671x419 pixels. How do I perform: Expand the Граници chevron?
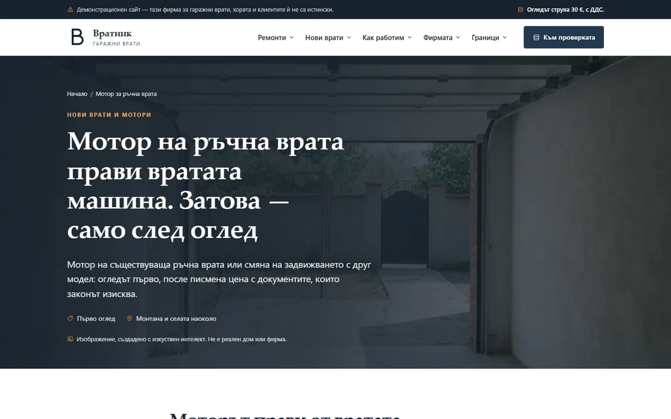(504, 37)
